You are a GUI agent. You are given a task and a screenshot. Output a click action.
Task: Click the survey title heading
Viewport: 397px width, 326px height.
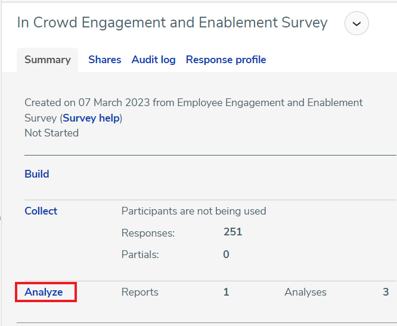tap(172, 23)
